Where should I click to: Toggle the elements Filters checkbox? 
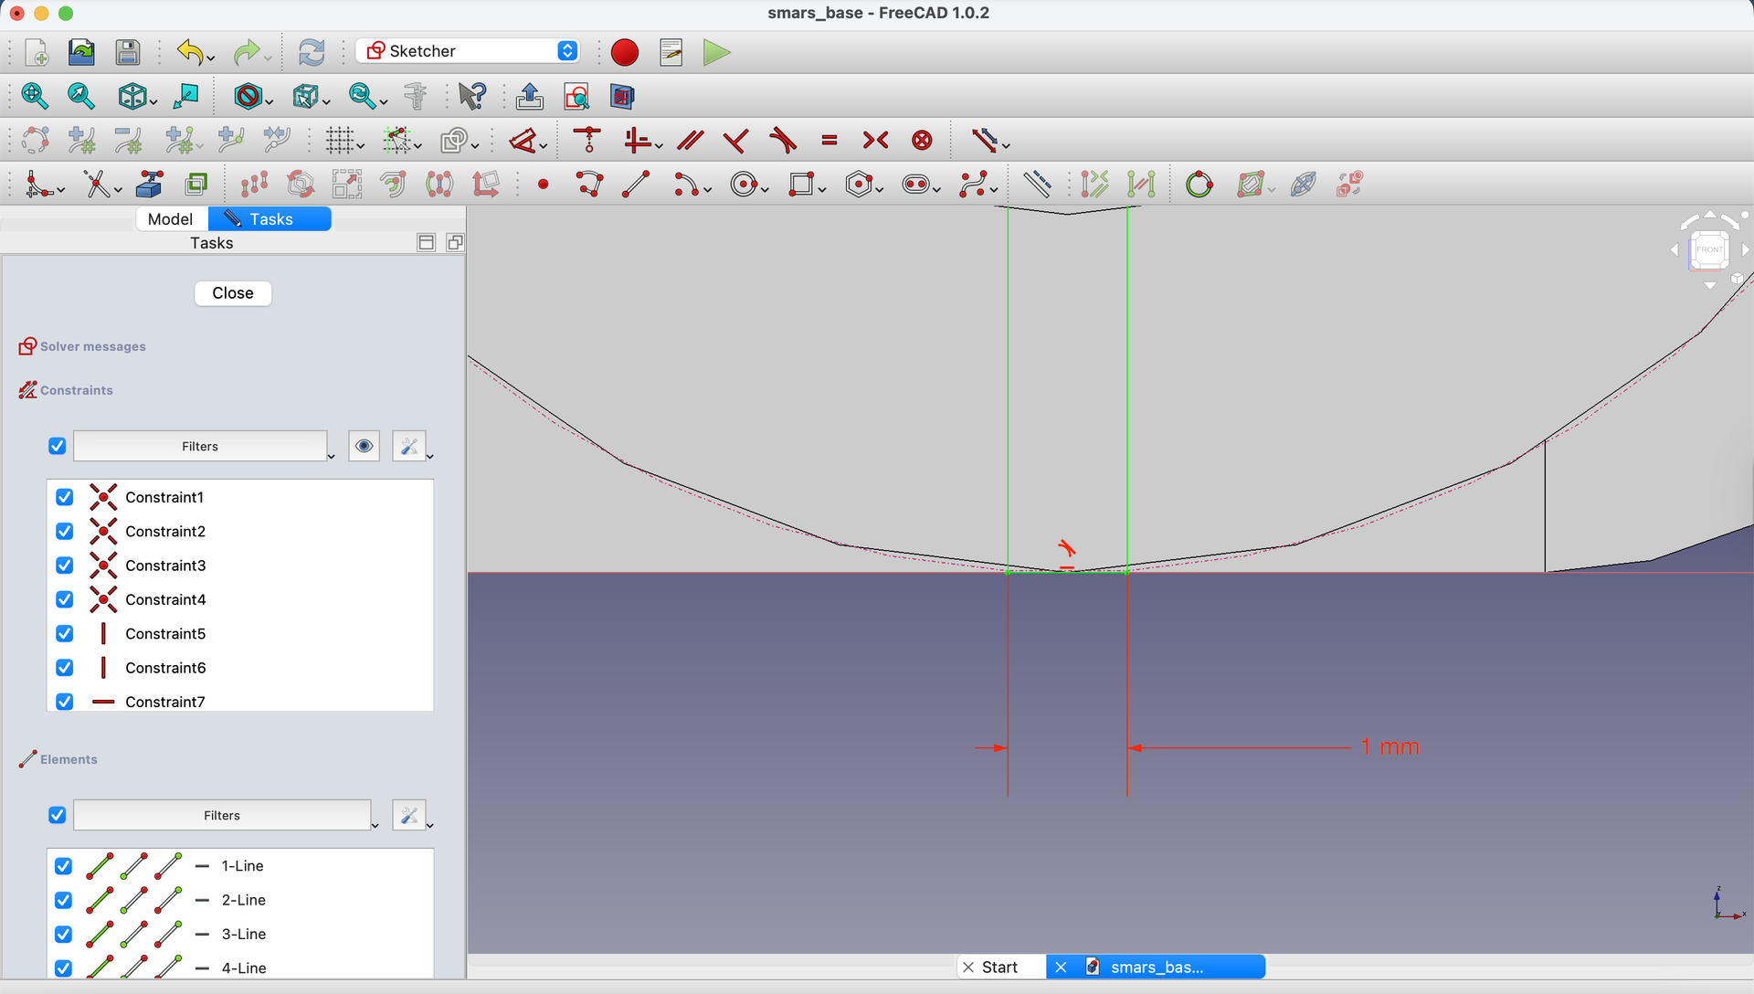coord(57,815)
